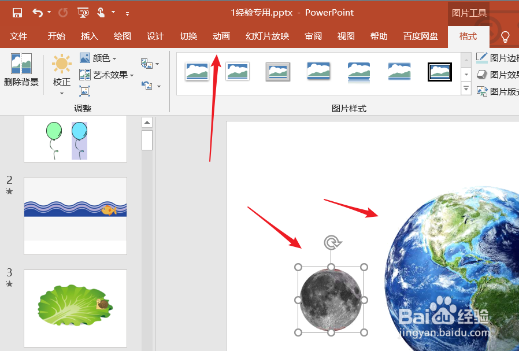519x351 pixels.
Task: Open the 文件 menu
Action: pos(18,36)
